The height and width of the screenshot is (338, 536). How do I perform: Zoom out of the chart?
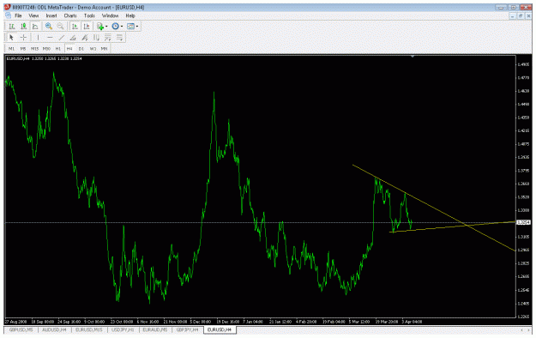pos(61,27)
